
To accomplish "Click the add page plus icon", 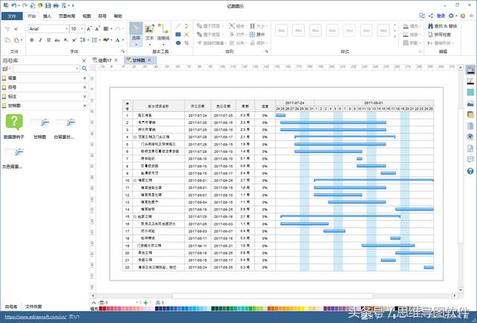I will pyautogui.click(x=146, y=303).
